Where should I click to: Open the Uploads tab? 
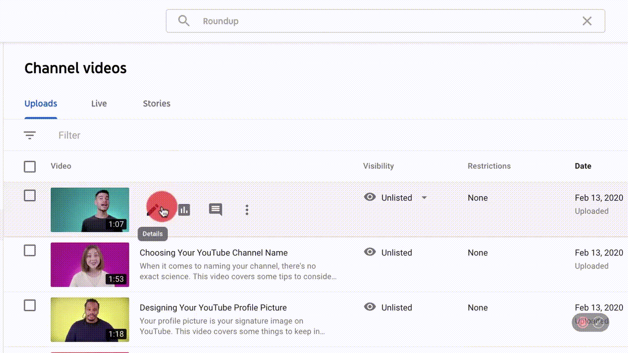[x=41, y=103]
